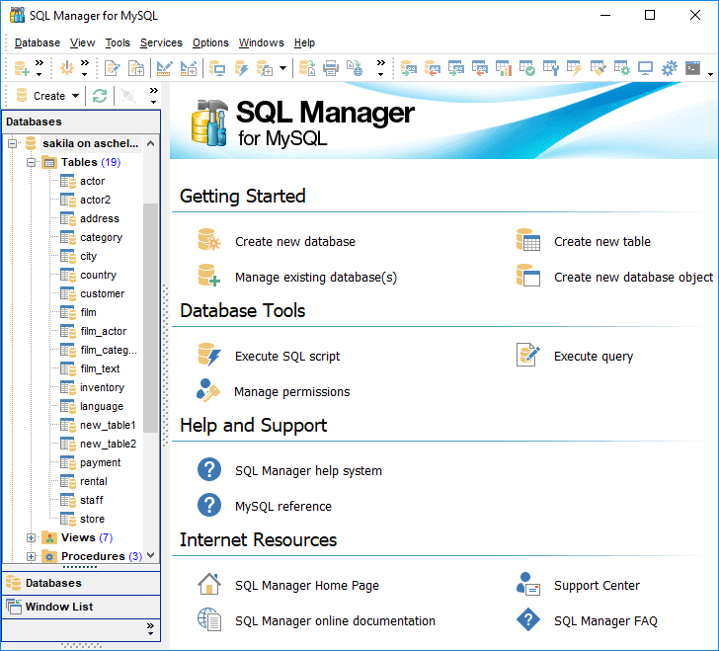Click the table with blue wrench repair icon
This screenshot has width=719, height=651.
click(x=551, y=68)
